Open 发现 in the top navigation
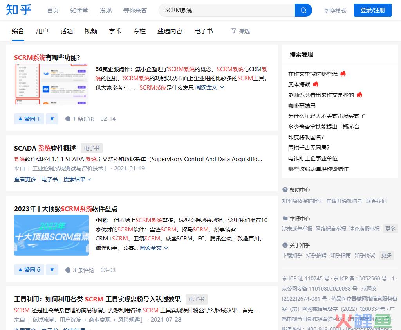 106,10
